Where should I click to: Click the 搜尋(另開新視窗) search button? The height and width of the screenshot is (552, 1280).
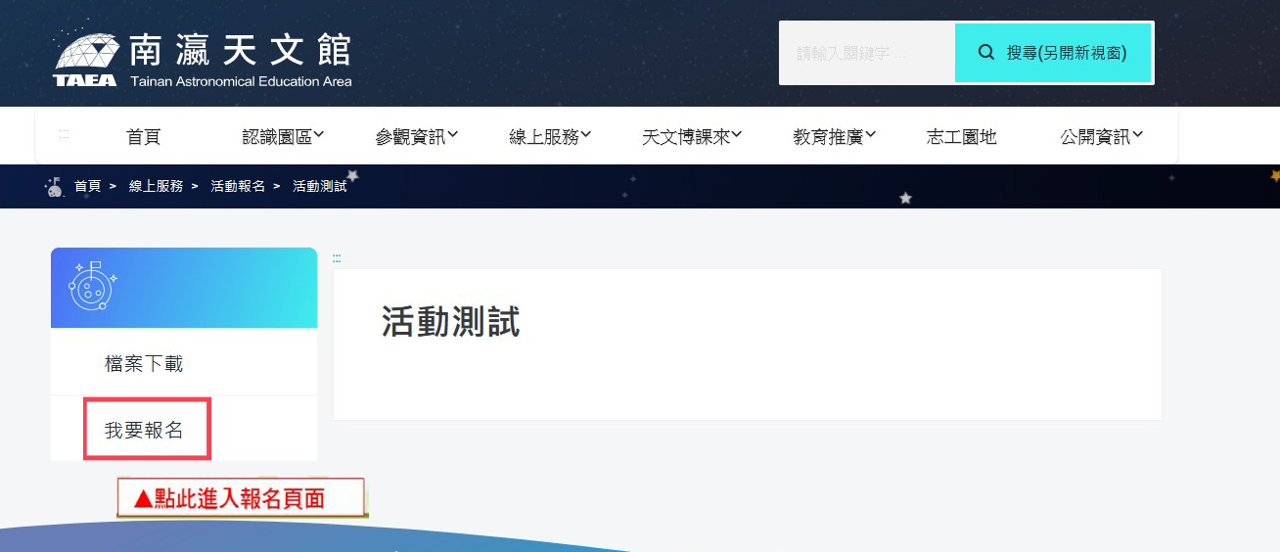coord(1053,53)
